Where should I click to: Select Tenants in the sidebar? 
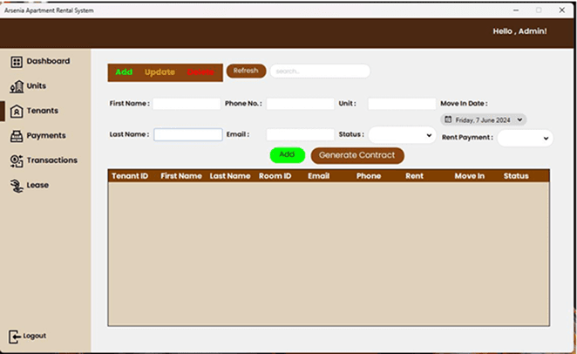pos(43,111)
